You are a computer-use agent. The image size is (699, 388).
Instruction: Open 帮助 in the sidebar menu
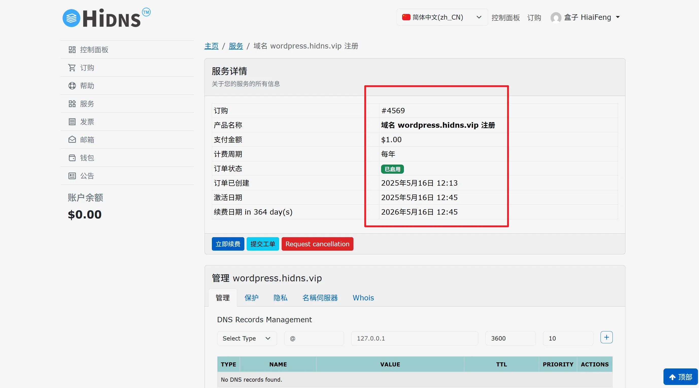point(127,86)
